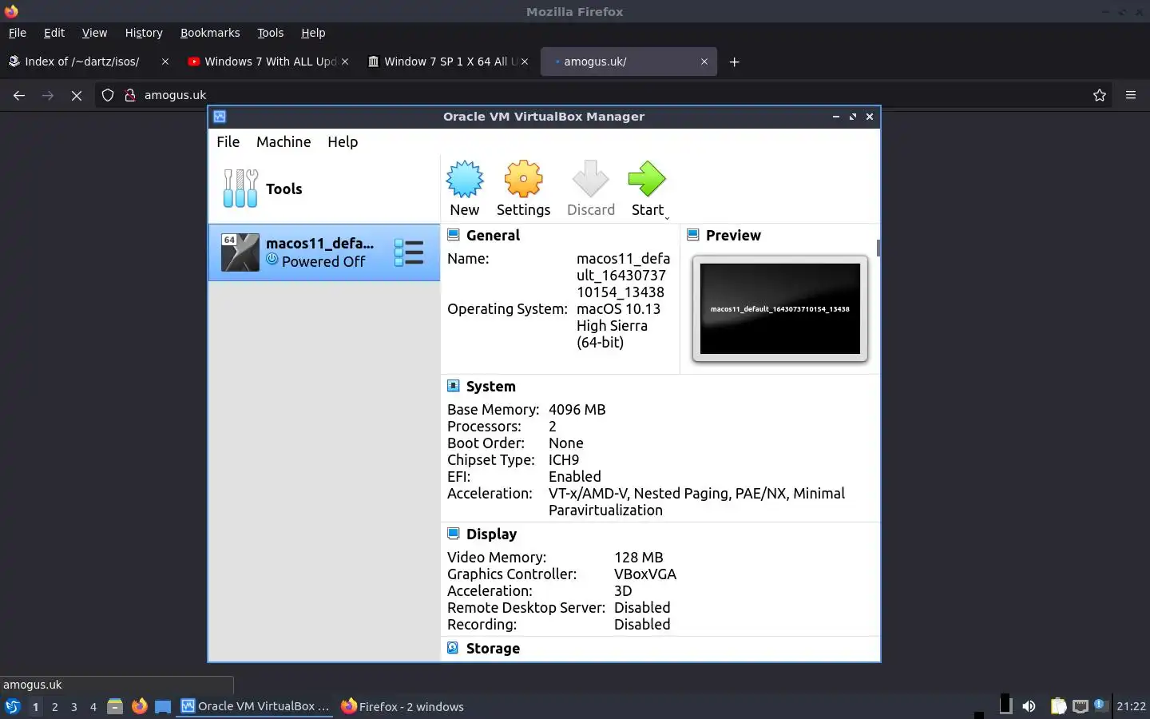Open the Display section header link
The image size is (1150, 719).
point(491,534)
